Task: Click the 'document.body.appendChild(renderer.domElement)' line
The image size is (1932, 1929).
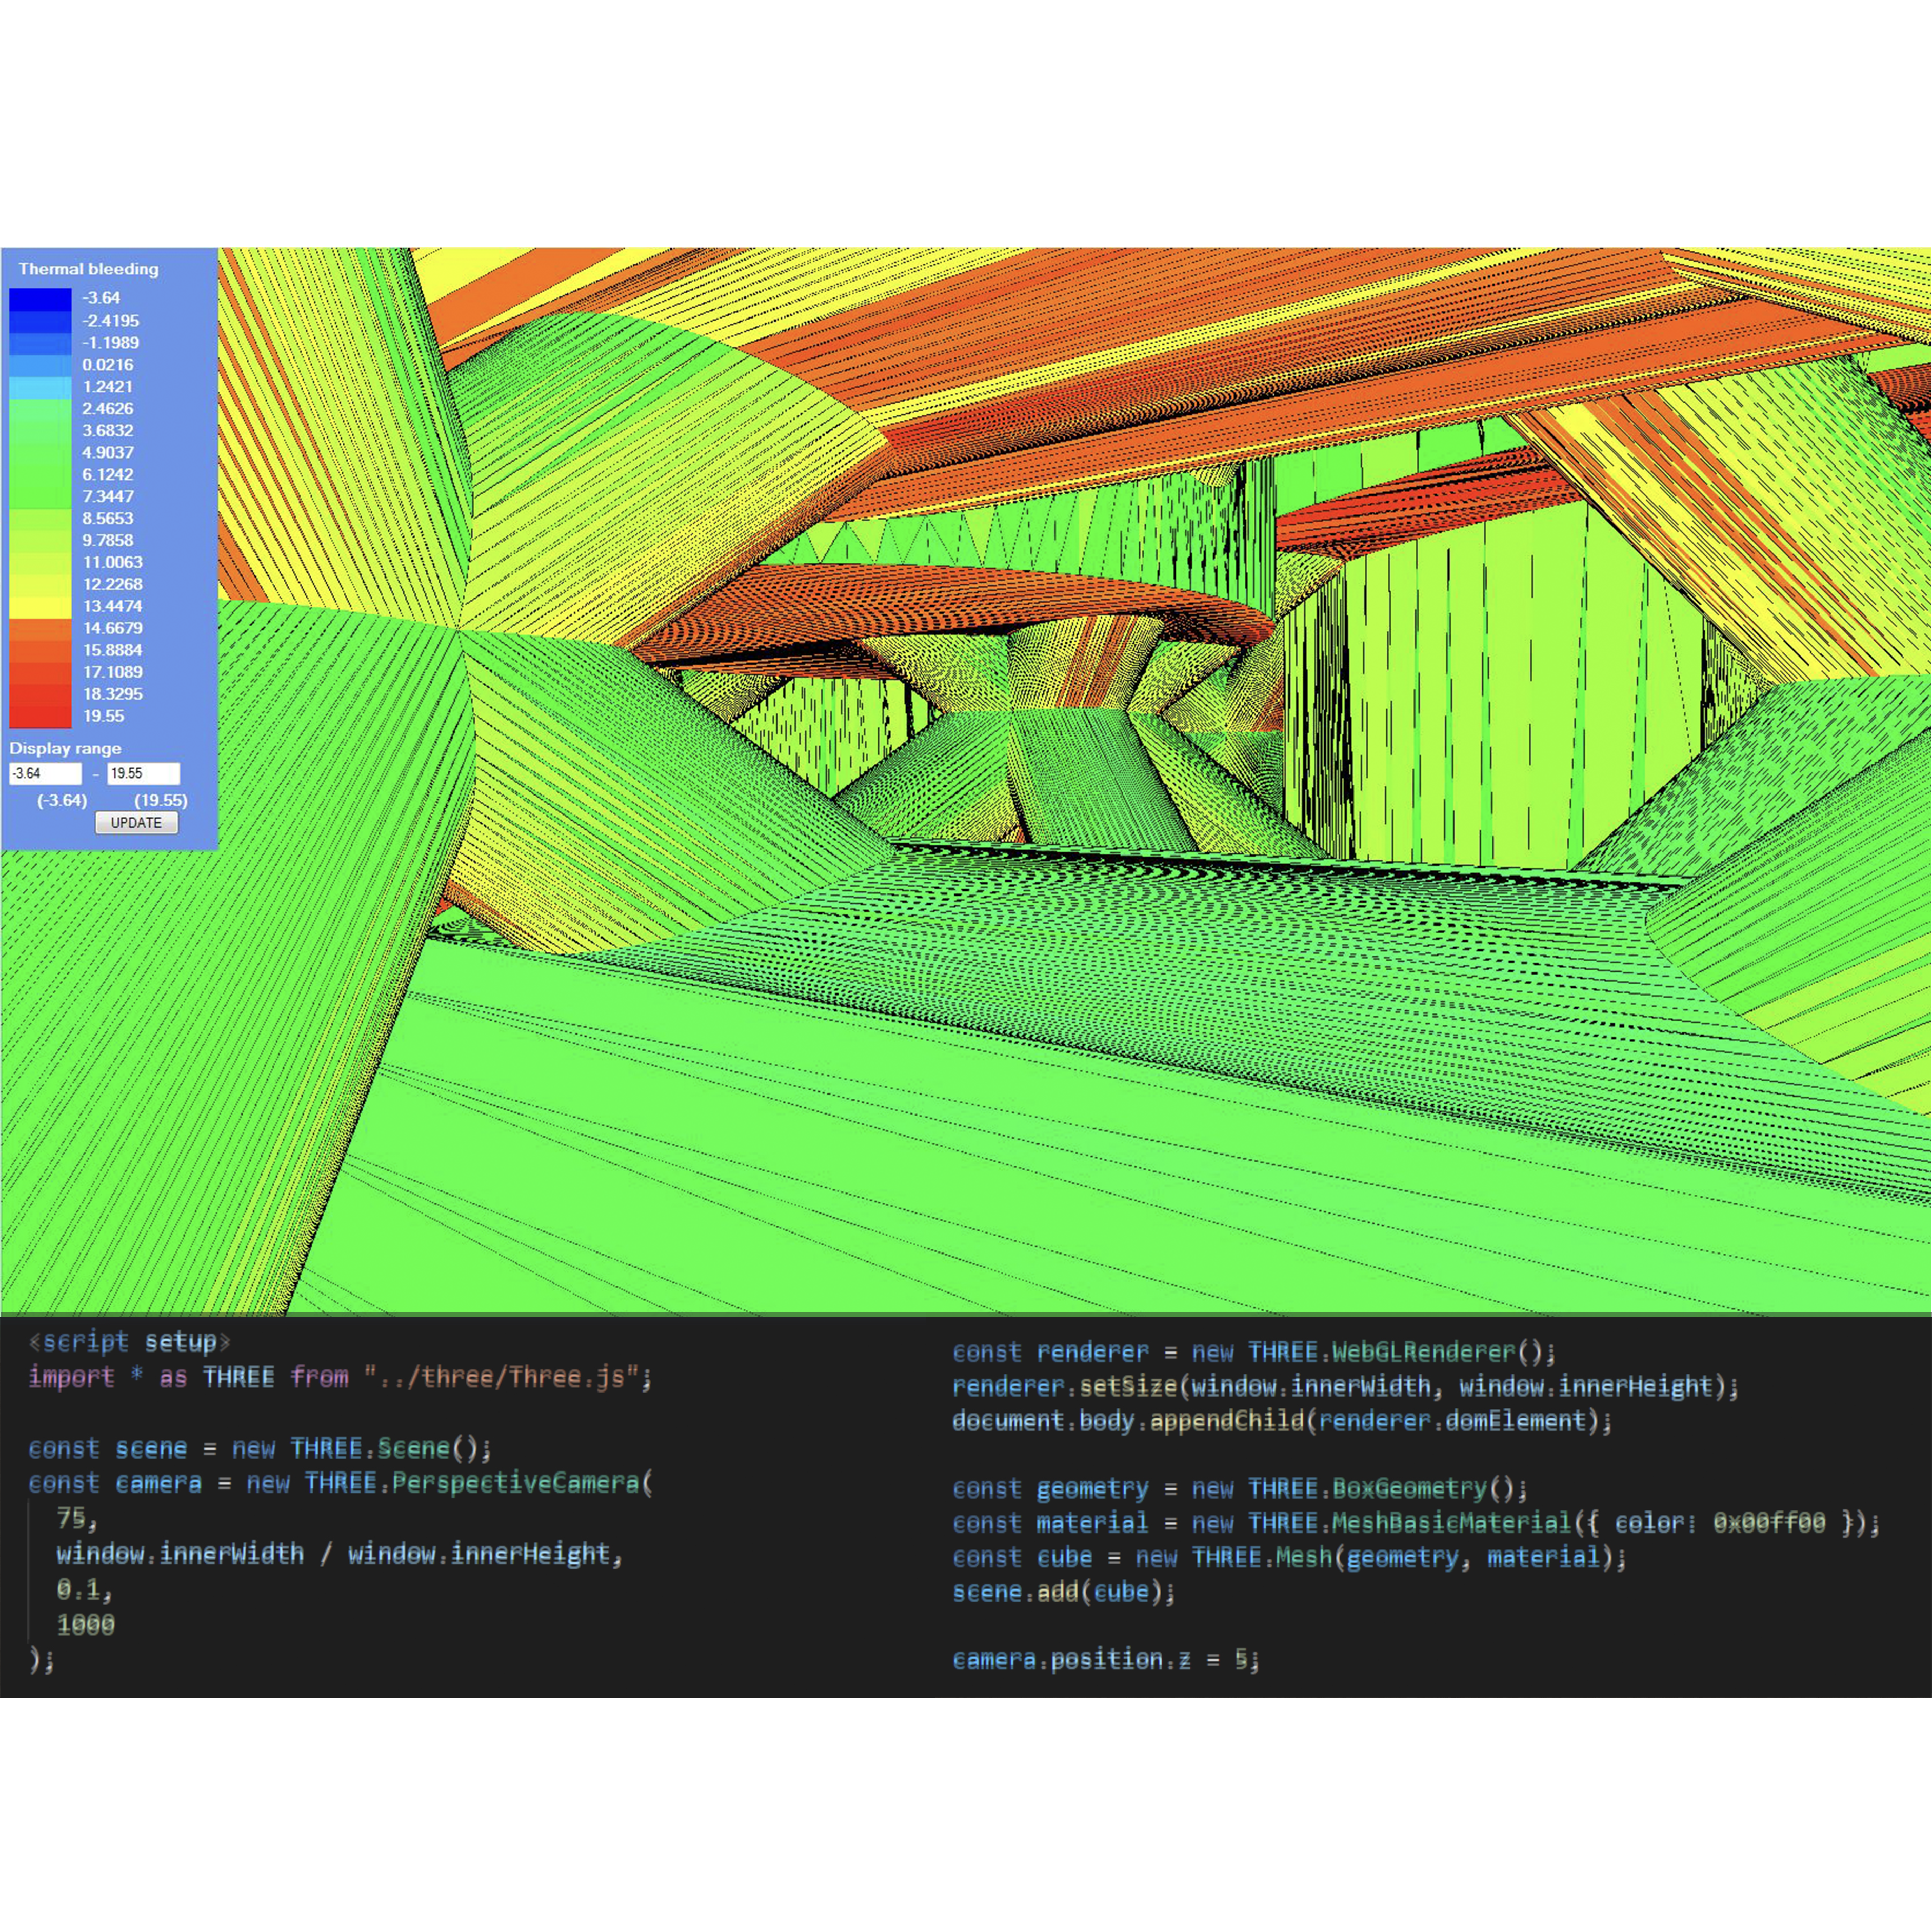Action: tap(1282, 1420)
